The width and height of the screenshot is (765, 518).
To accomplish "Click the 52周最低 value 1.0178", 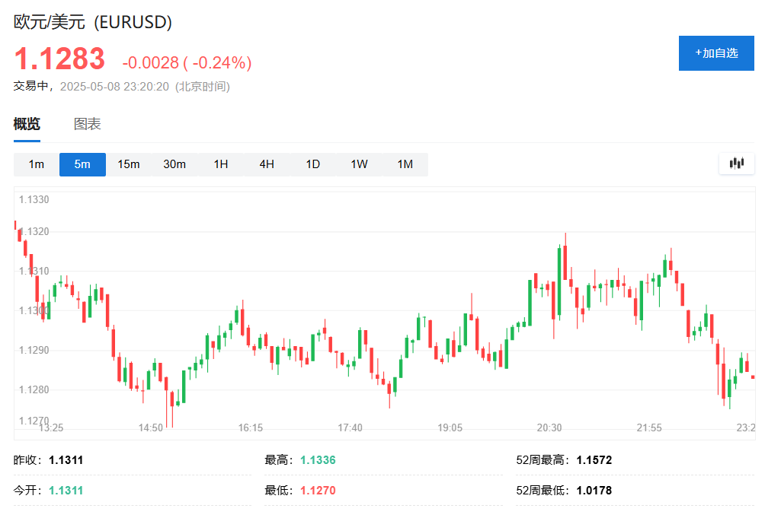I will pos(594,491).
